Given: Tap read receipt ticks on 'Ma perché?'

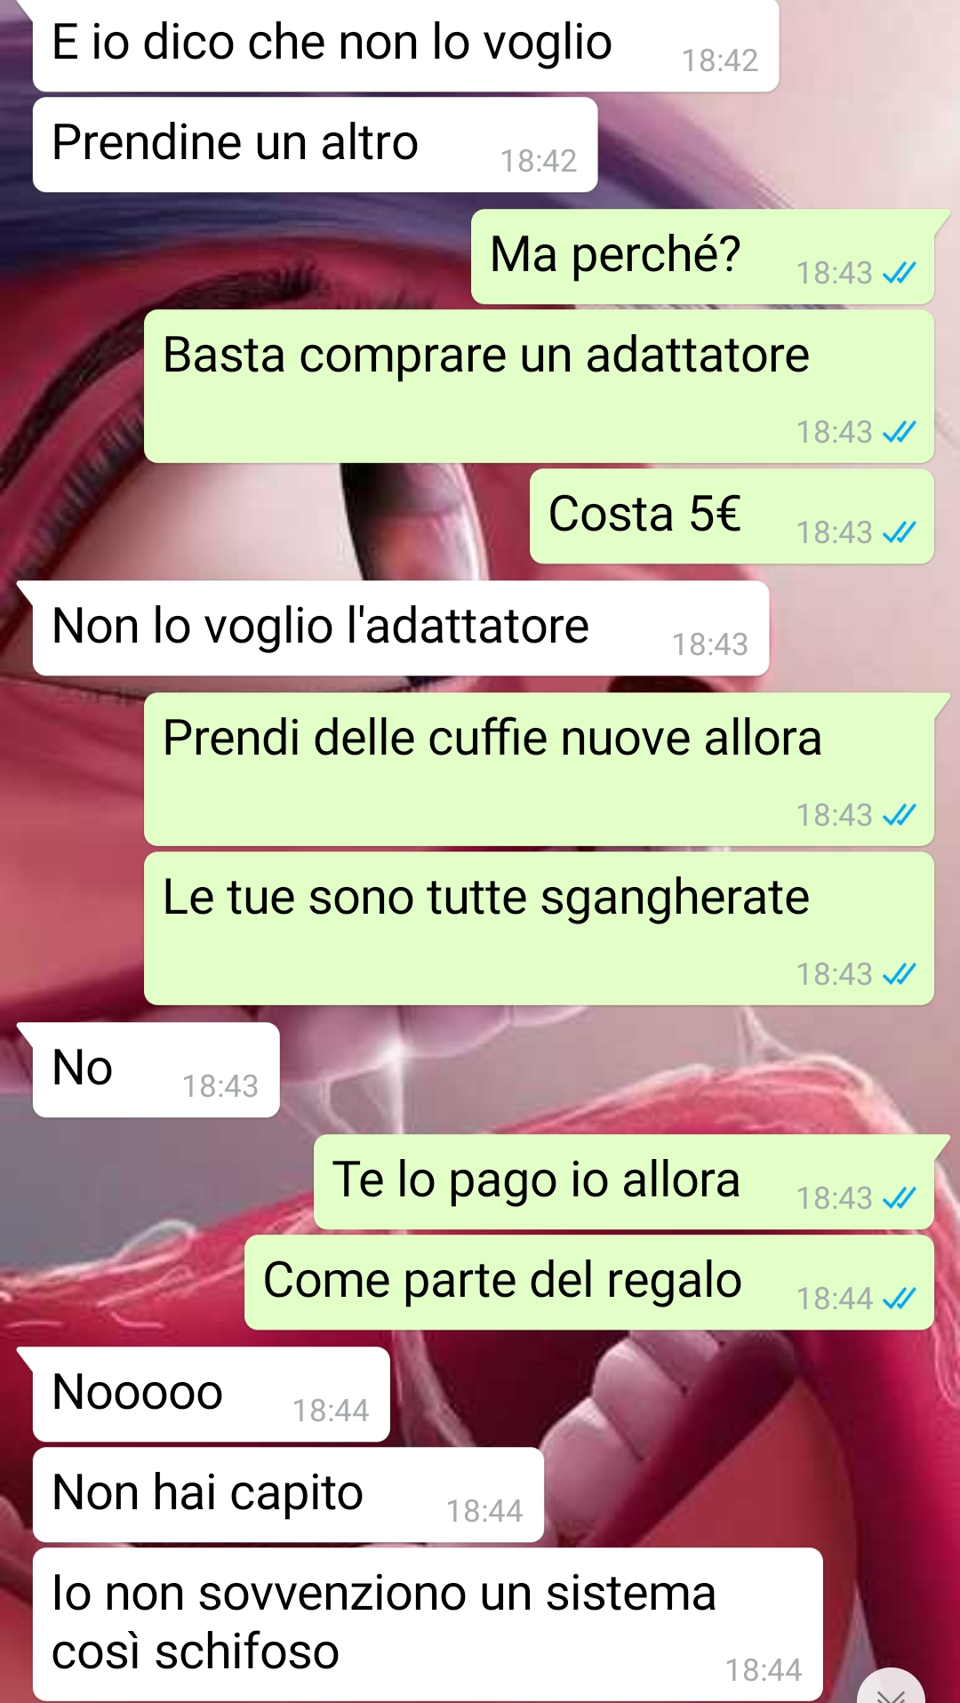Looking at the screenshot, I should coord(899,273).
